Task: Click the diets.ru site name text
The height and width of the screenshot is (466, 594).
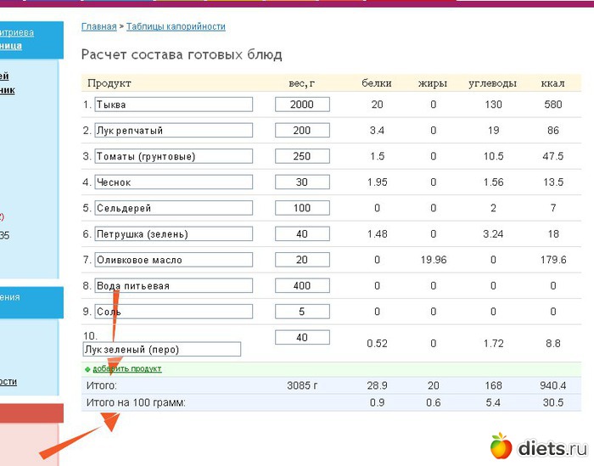Action: tap(552, 446)
